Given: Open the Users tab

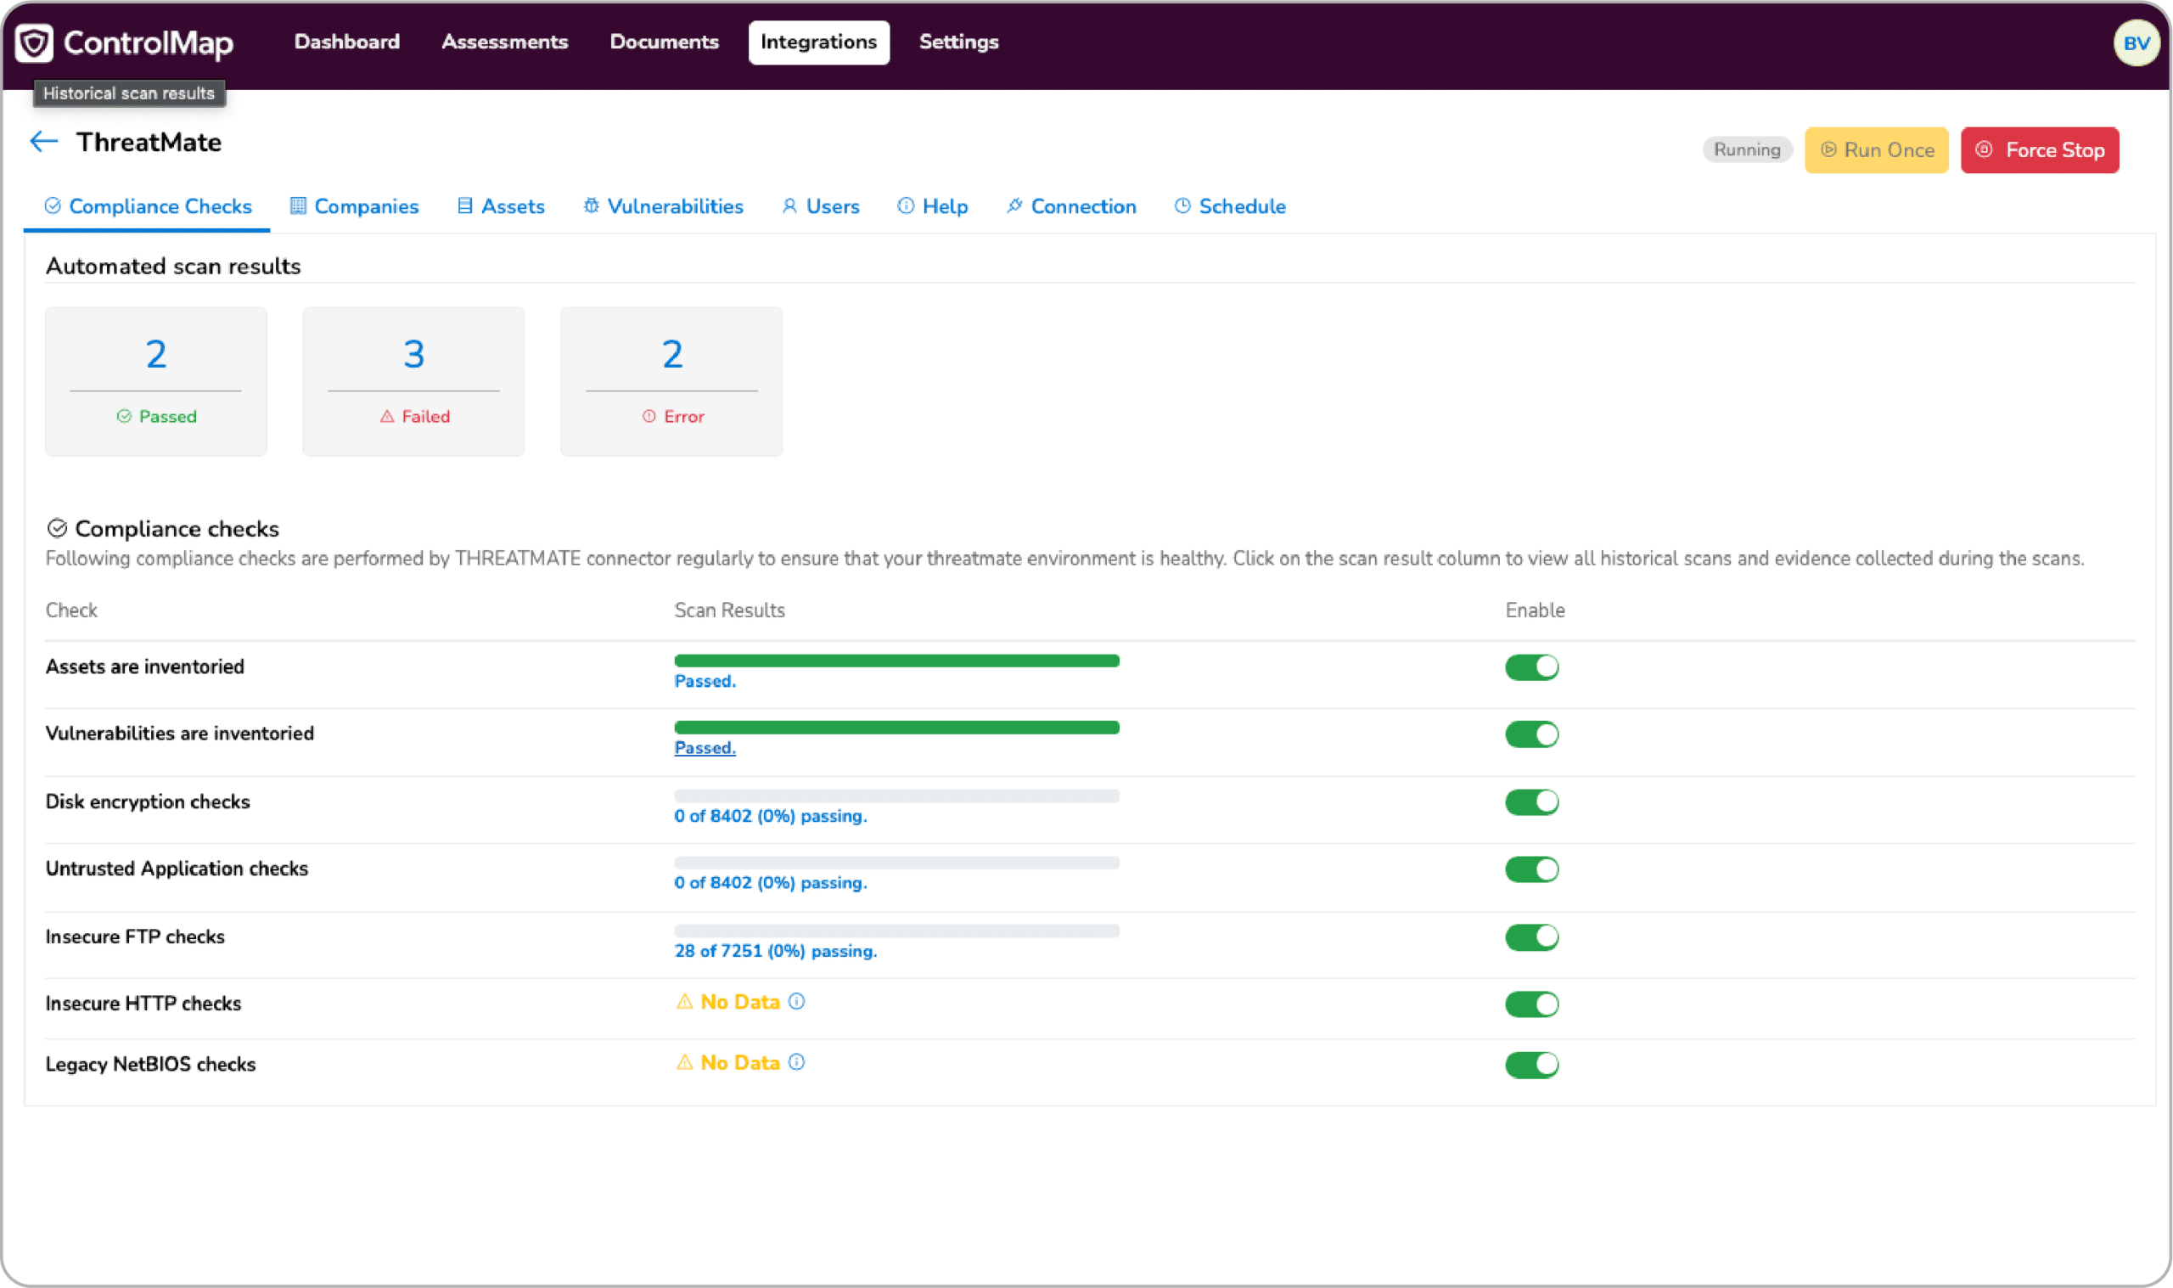Looking at the screenshot, I should pyautogui.click(x=820, y=206).
